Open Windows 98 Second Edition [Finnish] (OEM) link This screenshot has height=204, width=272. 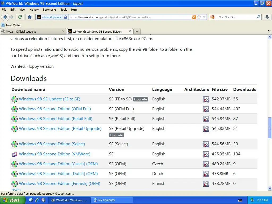[x=59, y=184]
